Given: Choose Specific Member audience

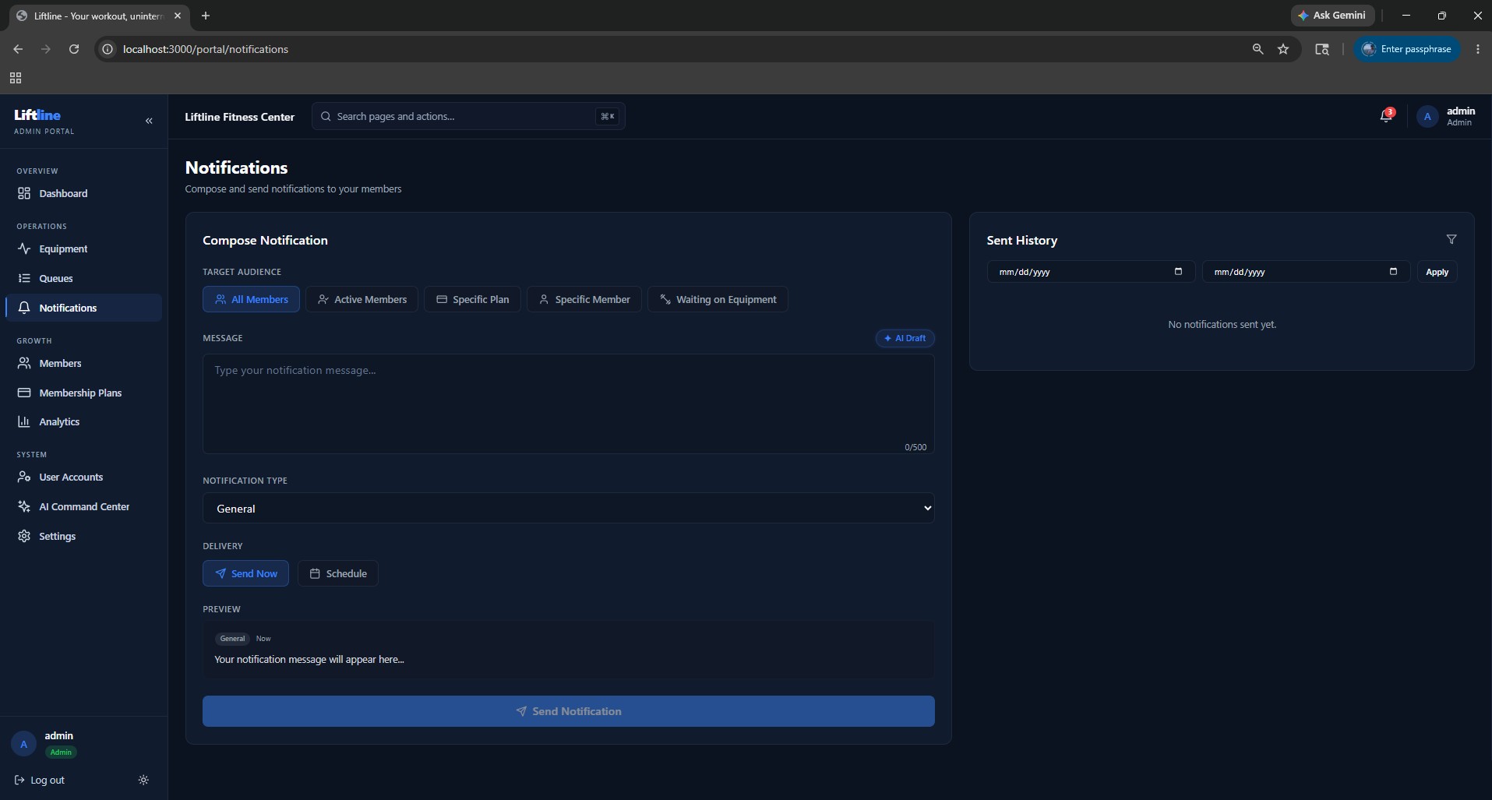Looking at the screenshot, I should 584,299.
